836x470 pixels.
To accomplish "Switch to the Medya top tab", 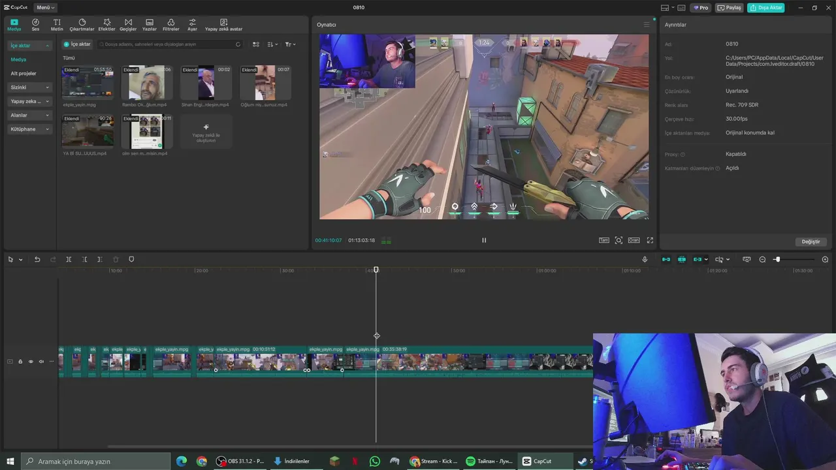I will (x=14, y=25).
